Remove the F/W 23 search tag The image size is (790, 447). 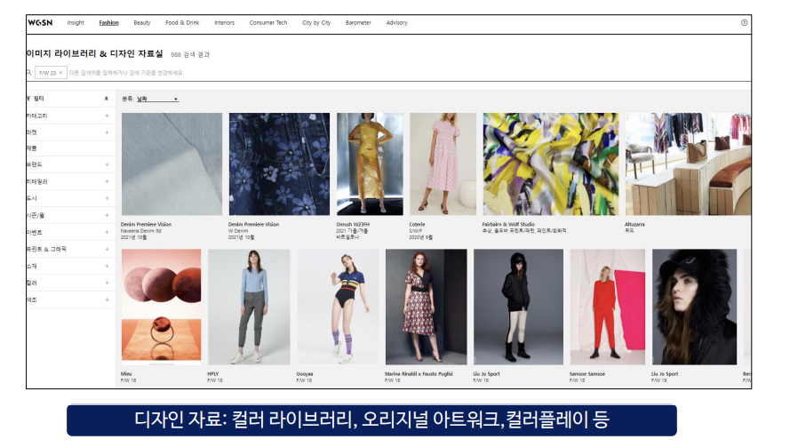coord(61,73)
